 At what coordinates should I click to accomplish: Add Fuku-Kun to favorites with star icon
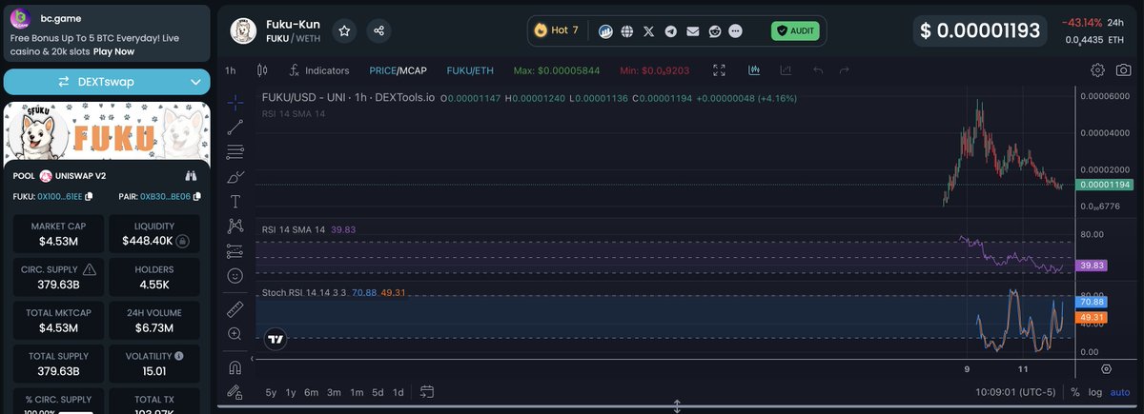click(344, 31)
